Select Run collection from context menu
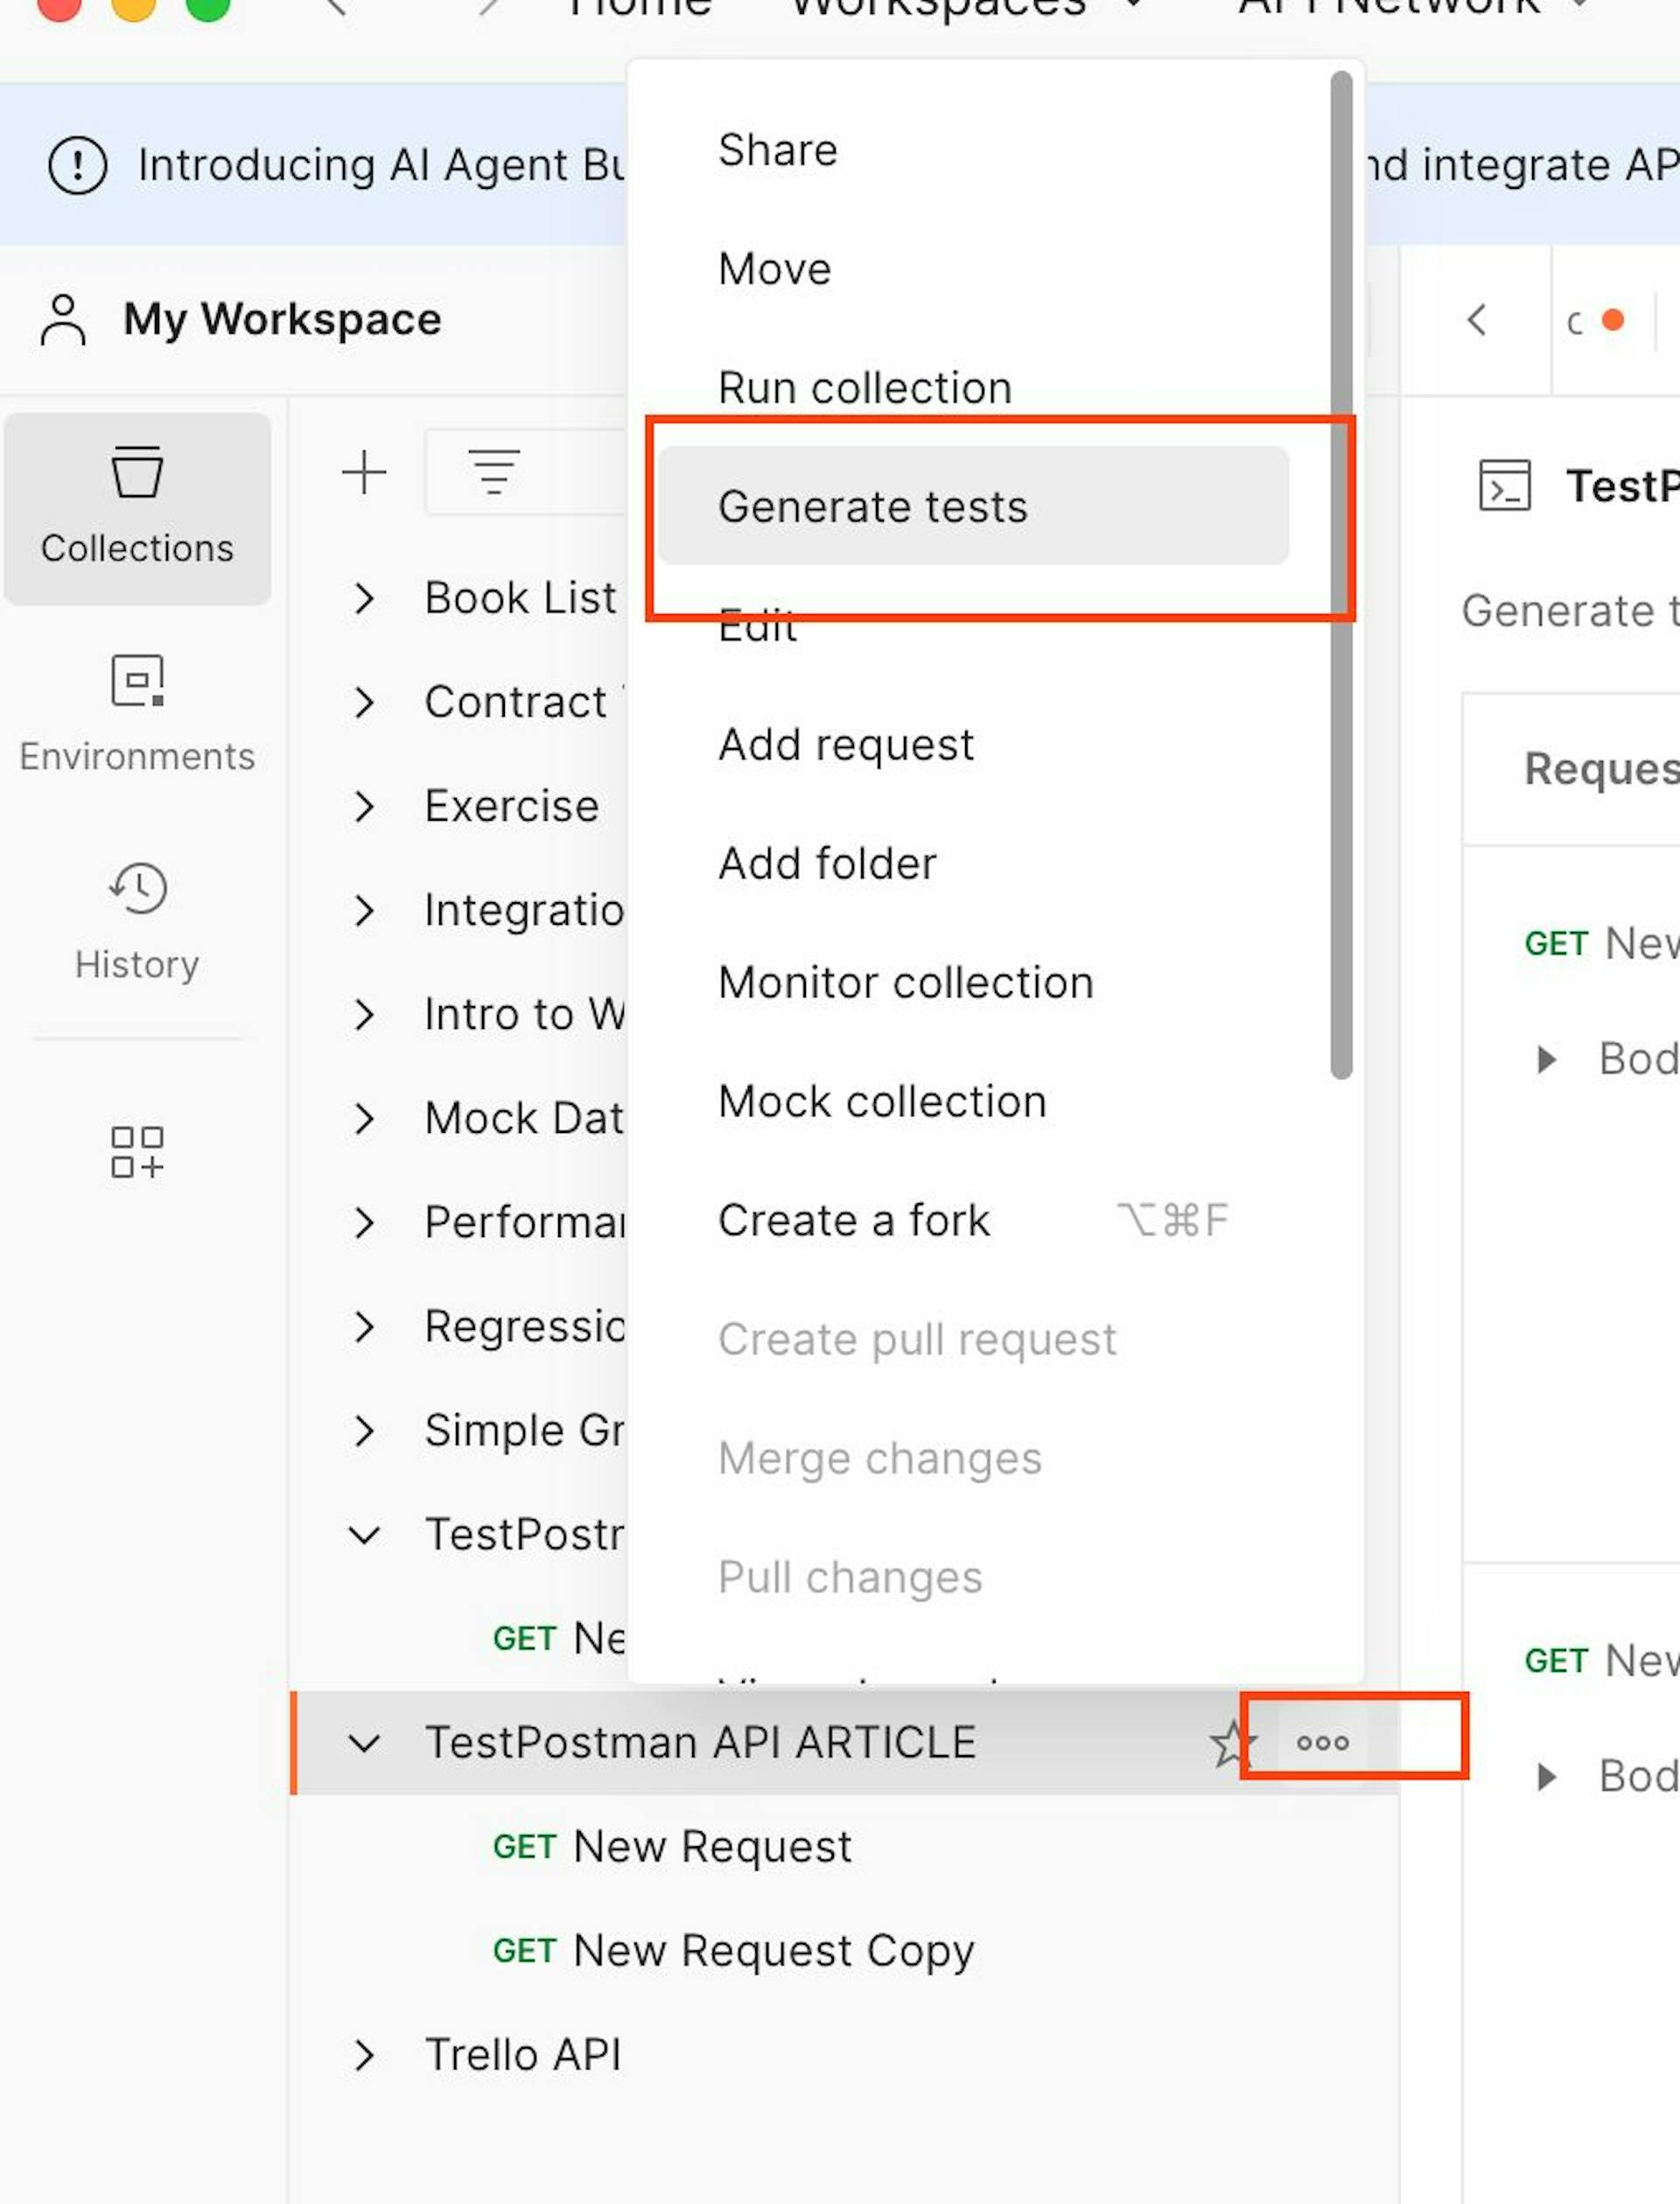Image resolution: width=1680 pixels, height=2204 pixels. [x=864, y=387]
